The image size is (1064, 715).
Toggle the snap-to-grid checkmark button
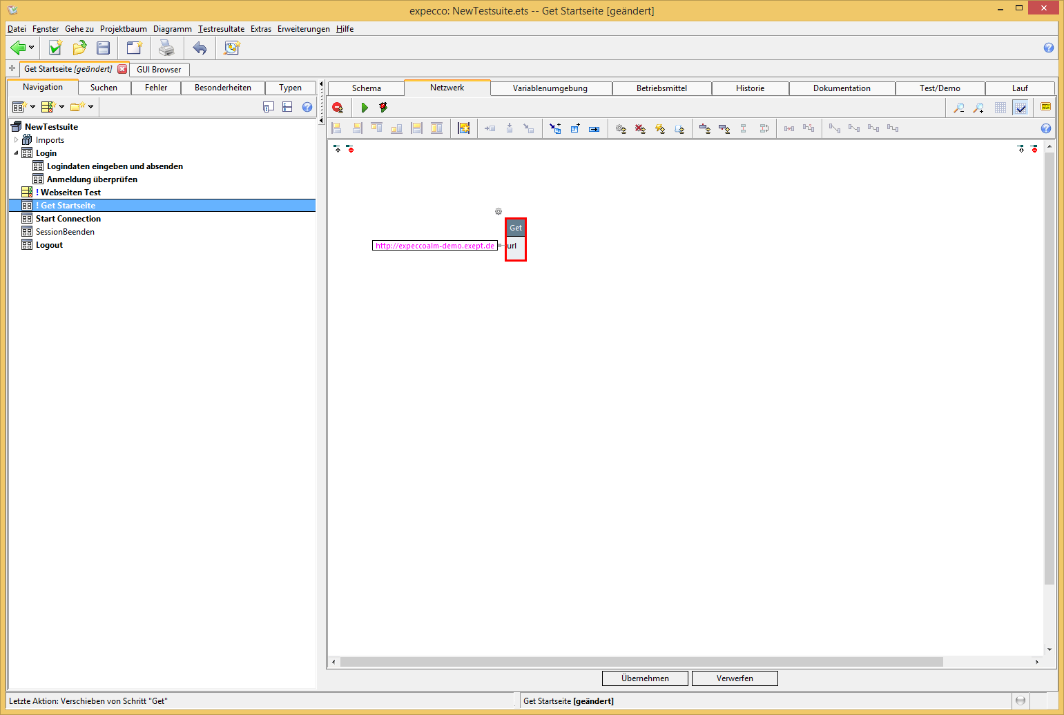[1021, 108]
